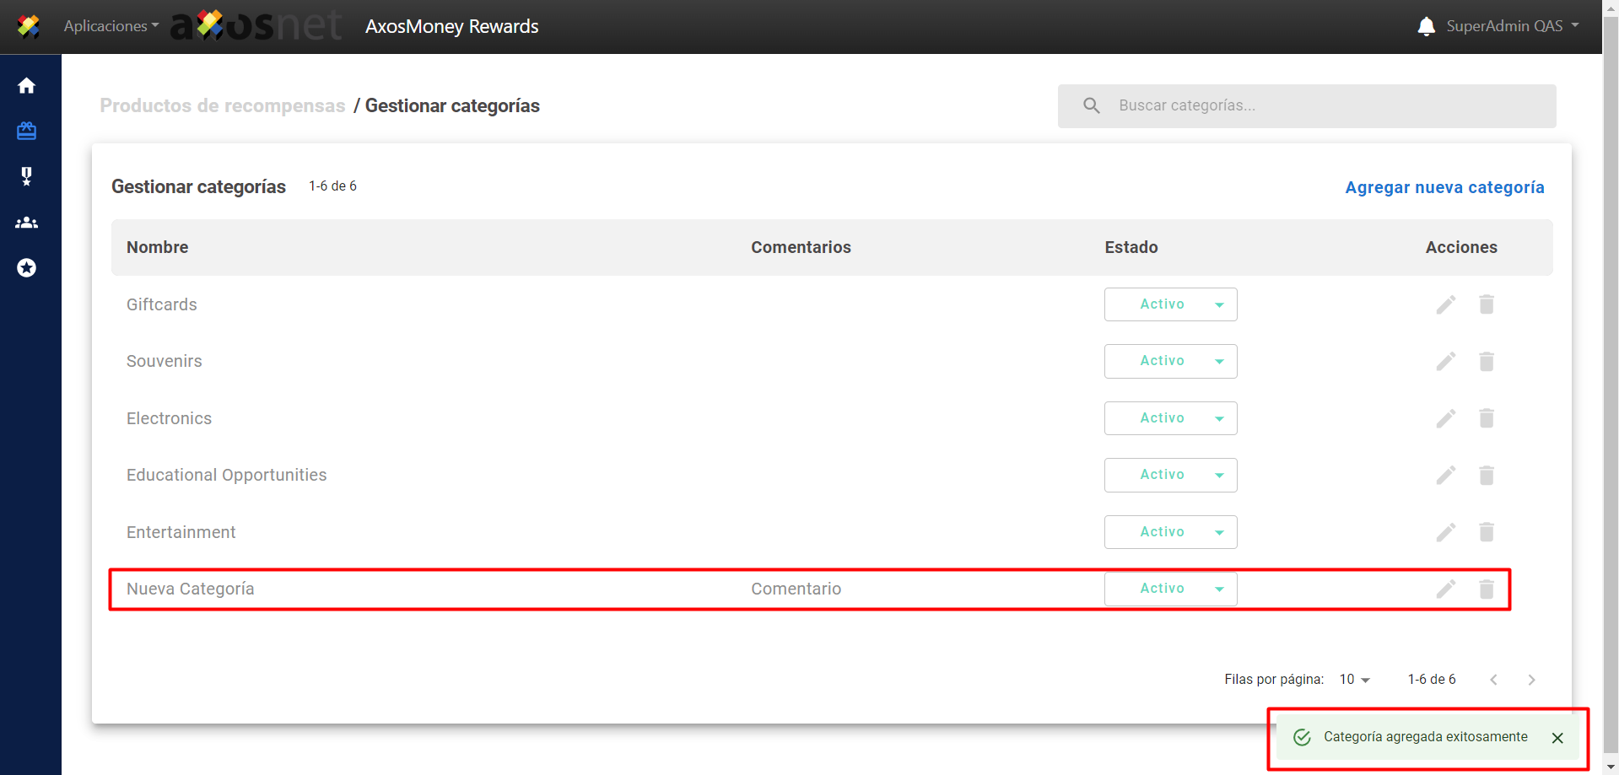
Task: Dismiss the success notification toast
Action: 1557,738
